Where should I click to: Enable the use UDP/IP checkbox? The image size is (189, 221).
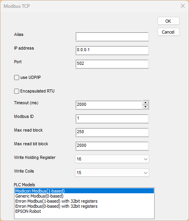16,78
